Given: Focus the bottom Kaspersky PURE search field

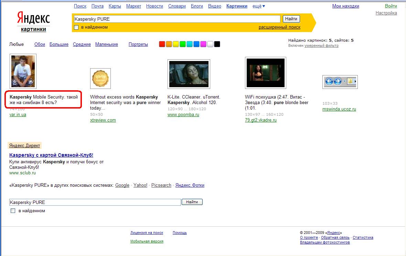Looking at the screenshot, I should coord(95,202).
